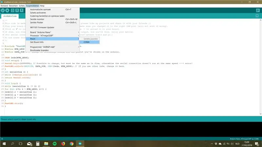Close the Hulpmiddelen menu via its title

32,6
